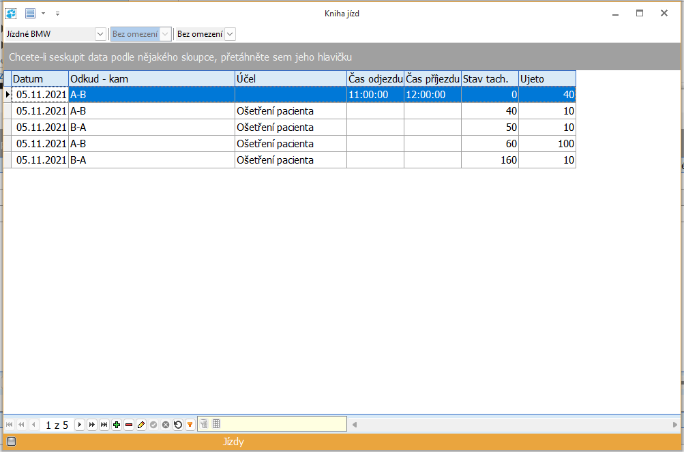Sort by the Čas odjezdu column header
Screen dimensions: 684x452
pos(376,79)
